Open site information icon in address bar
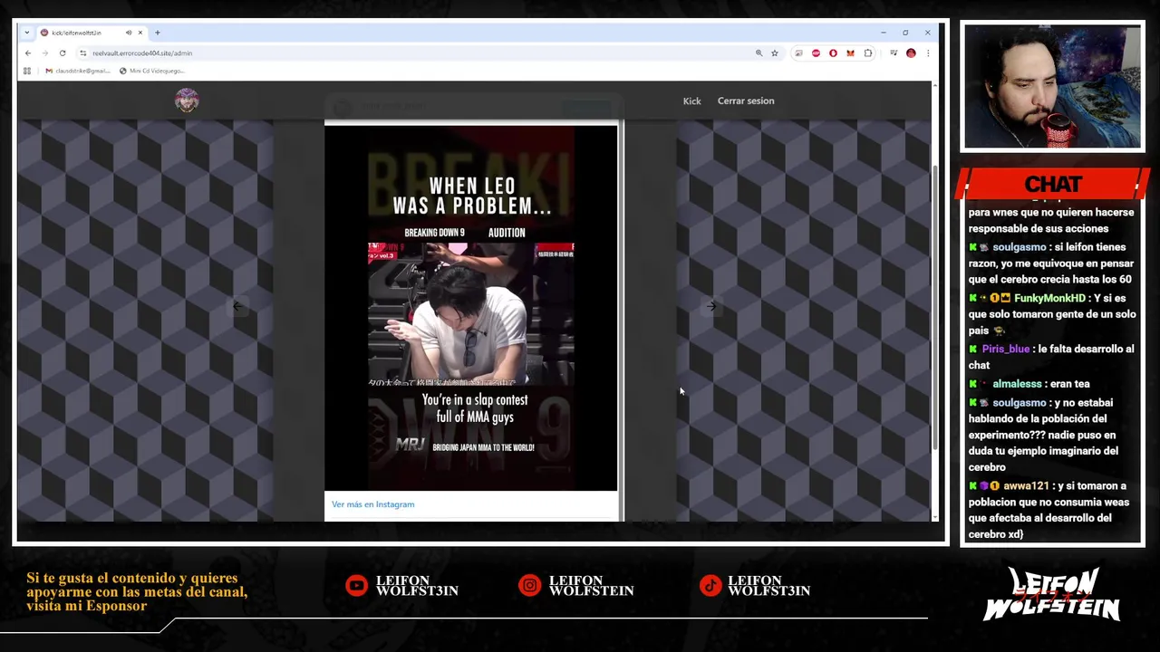This screenshot has height=652, width=1160. pos(83,53)
